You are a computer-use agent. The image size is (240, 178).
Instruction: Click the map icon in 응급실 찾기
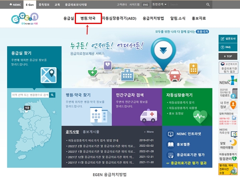pos(48,75)
